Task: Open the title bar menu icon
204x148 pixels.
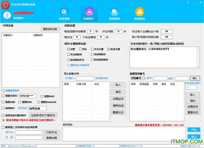Action: (x=188, y=3)
